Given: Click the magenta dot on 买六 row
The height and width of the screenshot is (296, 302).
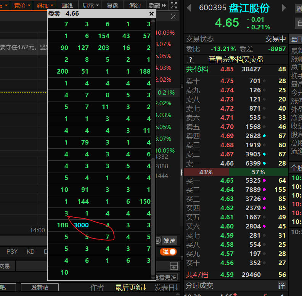Looking at the screenshot, I should (x=264, y=226).
